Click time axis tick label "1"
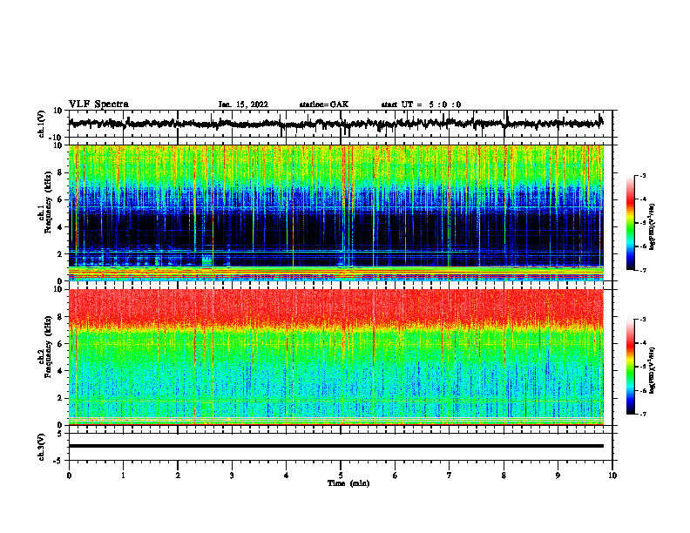Image resolution: width=690 pixels, height=533 pixels. pyautogui.click(x=123, y=476)
